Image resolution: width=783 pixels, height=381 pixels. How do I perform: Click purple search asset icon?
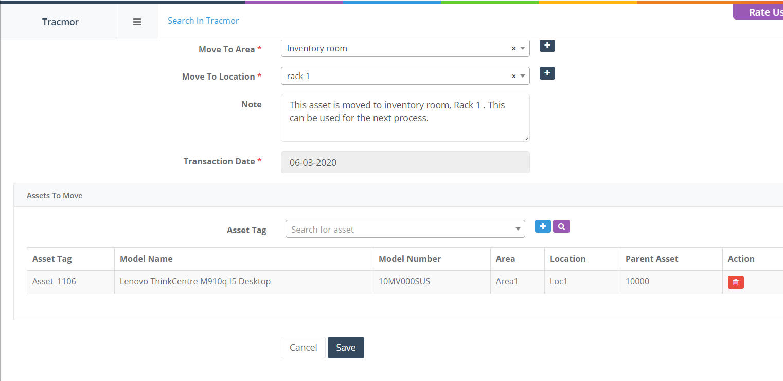(x=561, y=226)
